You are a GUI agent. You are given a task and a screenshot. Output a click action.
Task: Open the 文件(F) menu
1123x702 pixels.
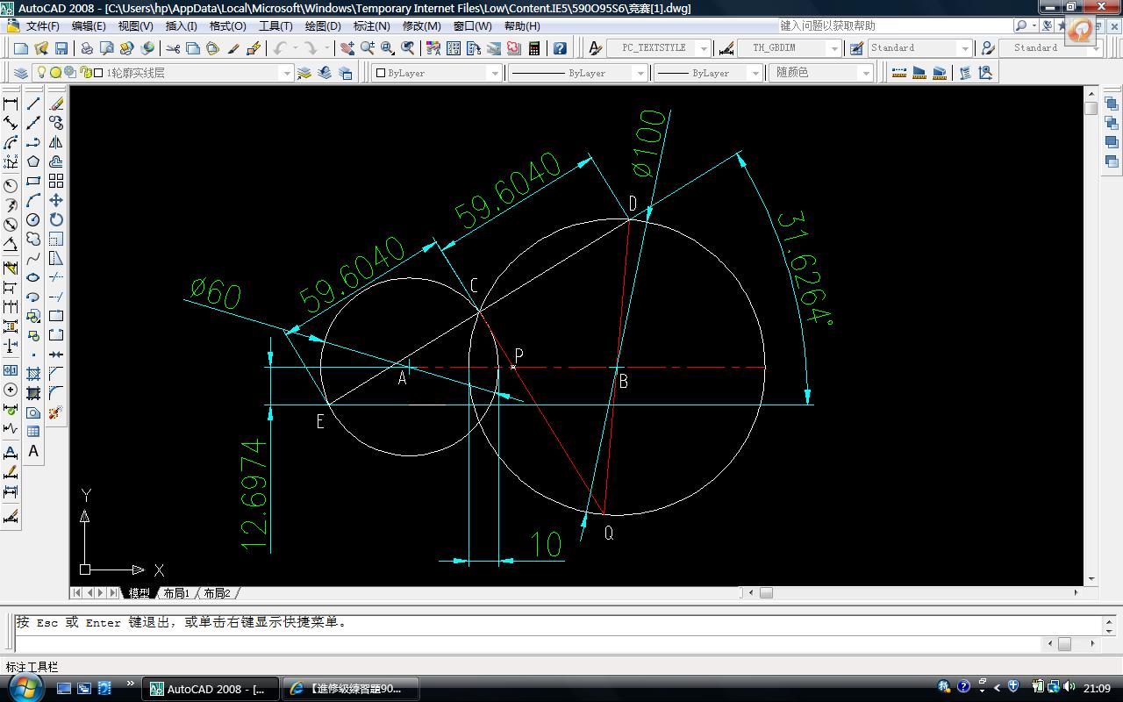pyautogui.click(x=43, y=26)
